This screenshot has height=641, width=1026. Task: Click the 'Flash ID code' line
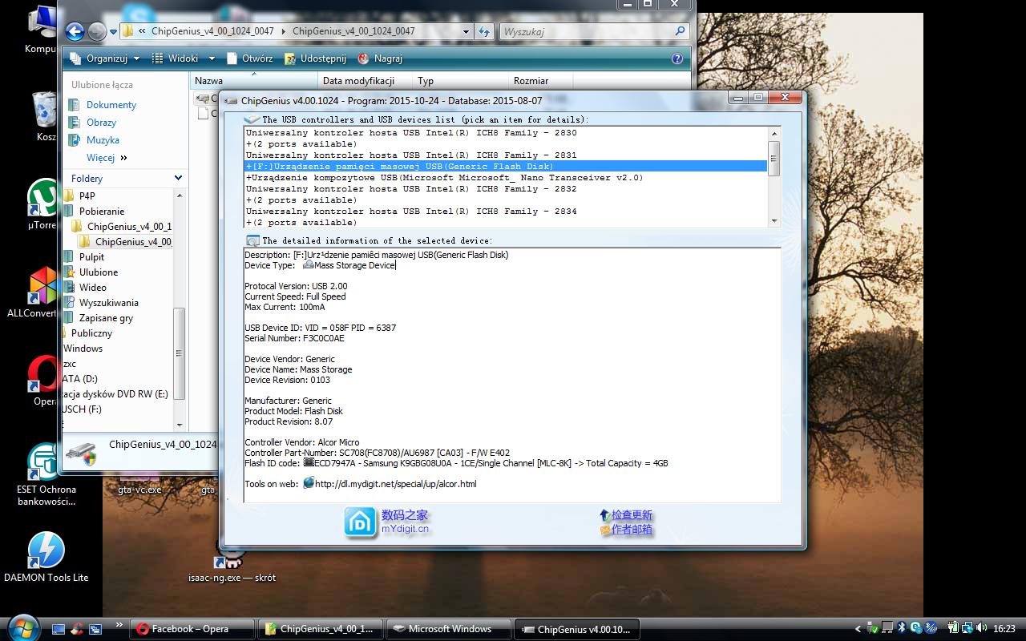pyautogui.click(x=456, y=463)
